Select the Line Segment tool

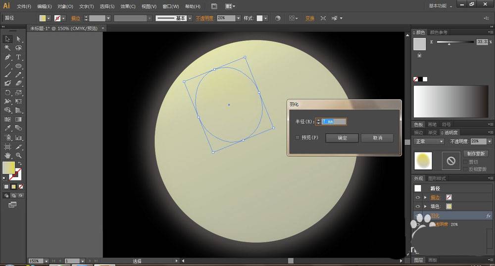click(7, 66)
